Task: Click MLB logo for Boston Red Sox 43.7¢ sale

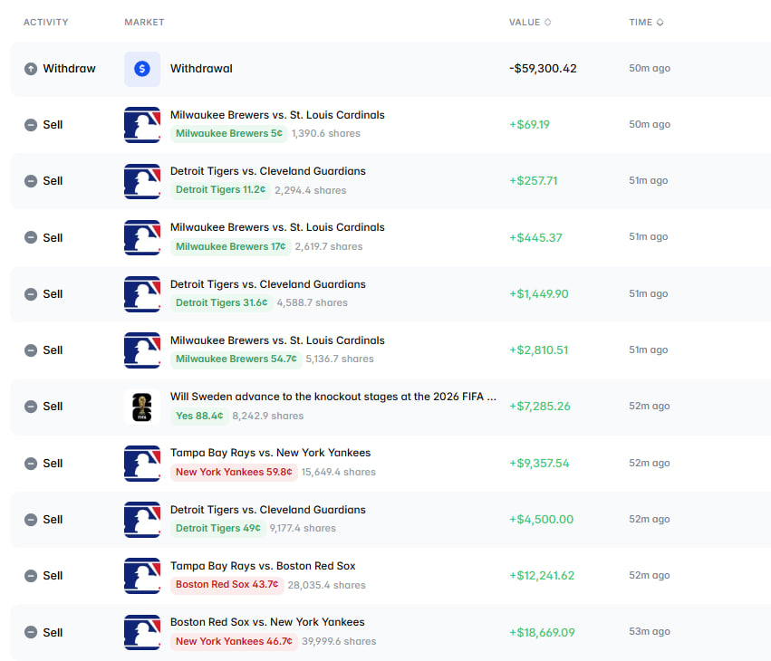Action: point(142,576)
